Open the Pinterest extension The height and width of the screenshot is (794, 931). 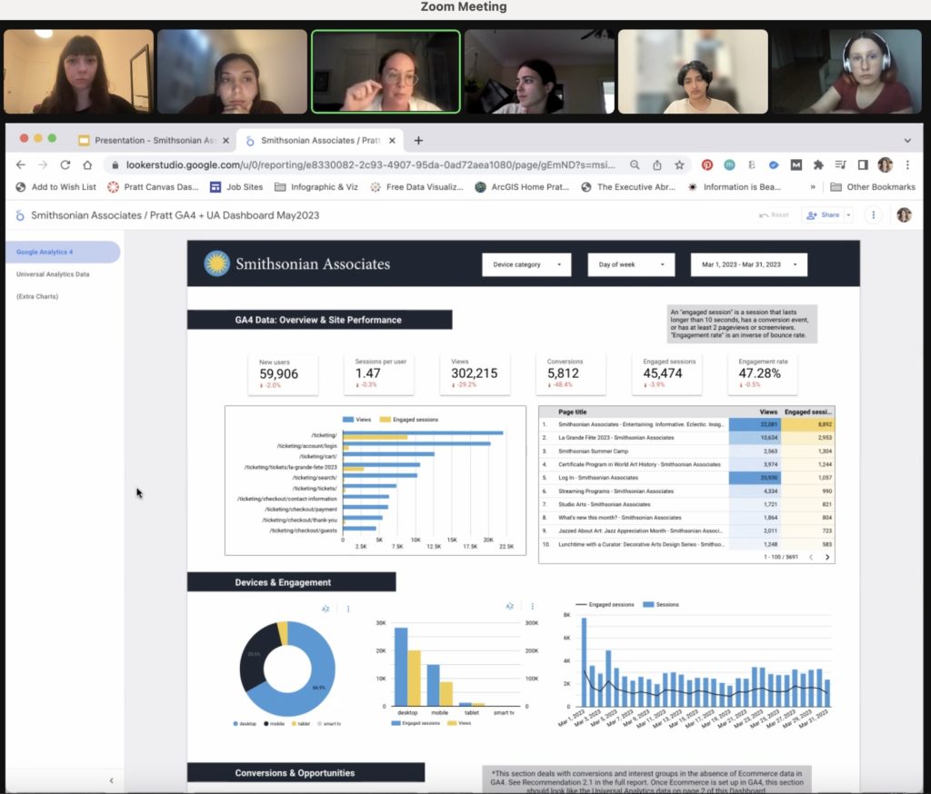pos(706,165)
